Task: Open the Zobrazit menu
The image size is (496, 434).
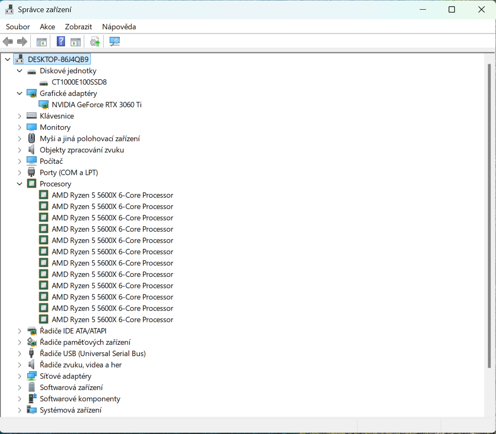Action: [x=78, y=27]
